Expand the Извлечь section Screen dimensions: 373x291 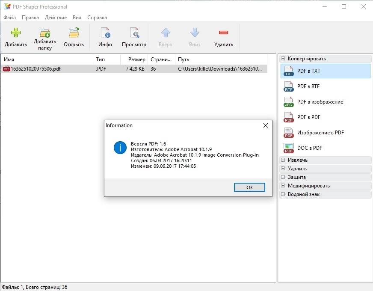[283, 160]
